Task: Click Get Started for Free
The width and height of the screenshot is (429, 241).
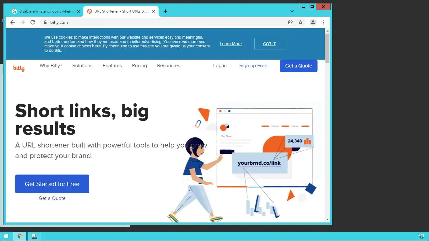Action: (x=52, y=184)
